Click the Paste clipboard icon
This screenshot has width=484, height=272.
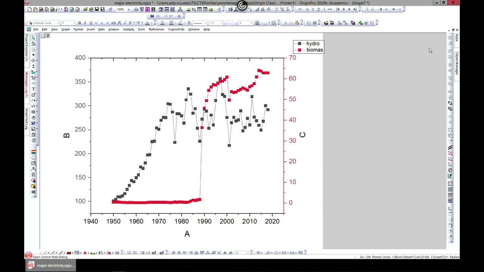tap(297, 23)
